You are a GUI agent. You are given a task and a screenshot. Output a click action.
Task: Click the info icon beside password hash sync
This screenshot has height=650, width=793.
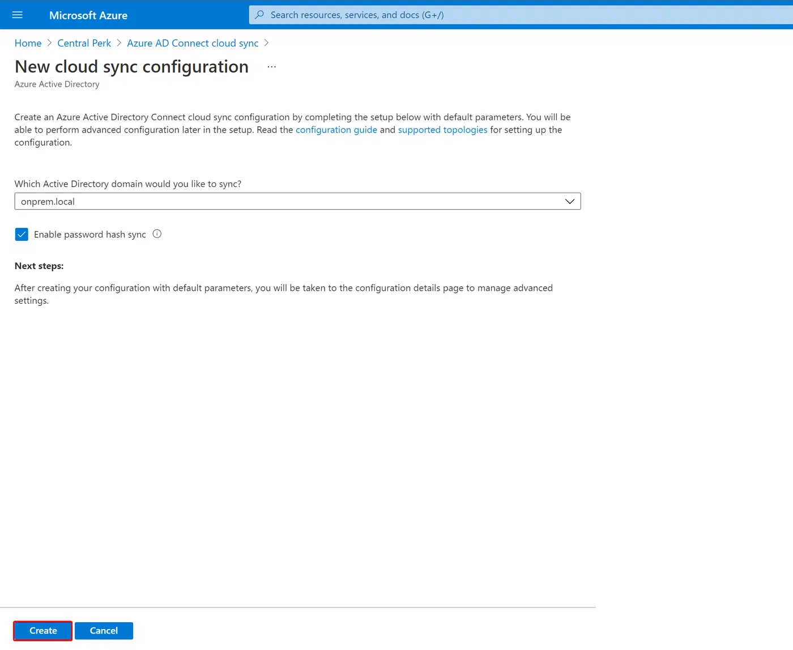pyautogui.click(x=157, y=234)
